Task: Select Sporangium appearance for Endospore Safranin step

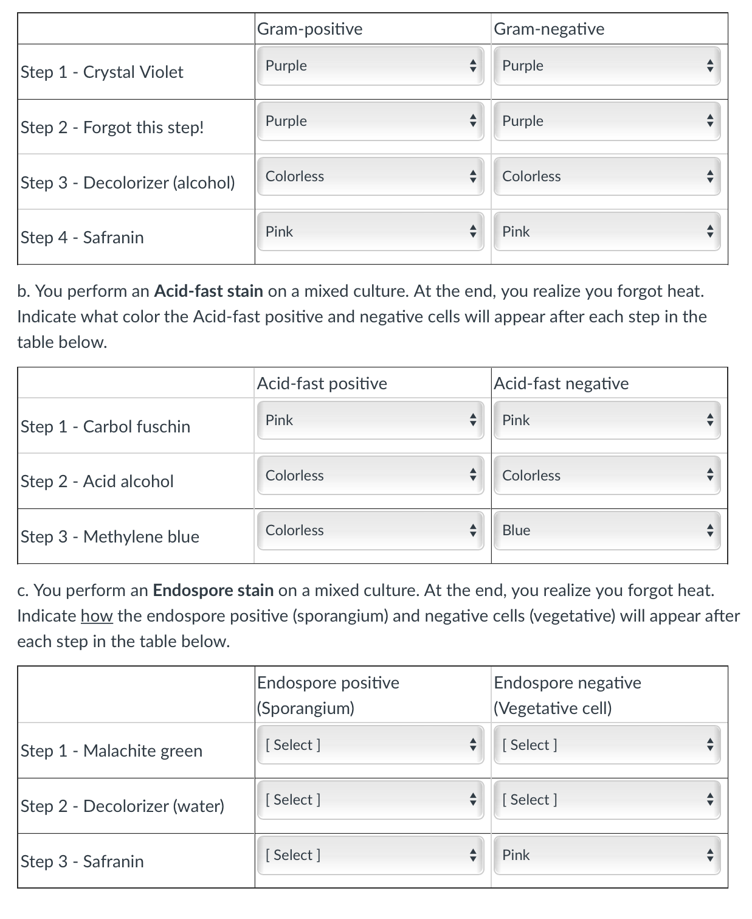Action: click(370, 855)
